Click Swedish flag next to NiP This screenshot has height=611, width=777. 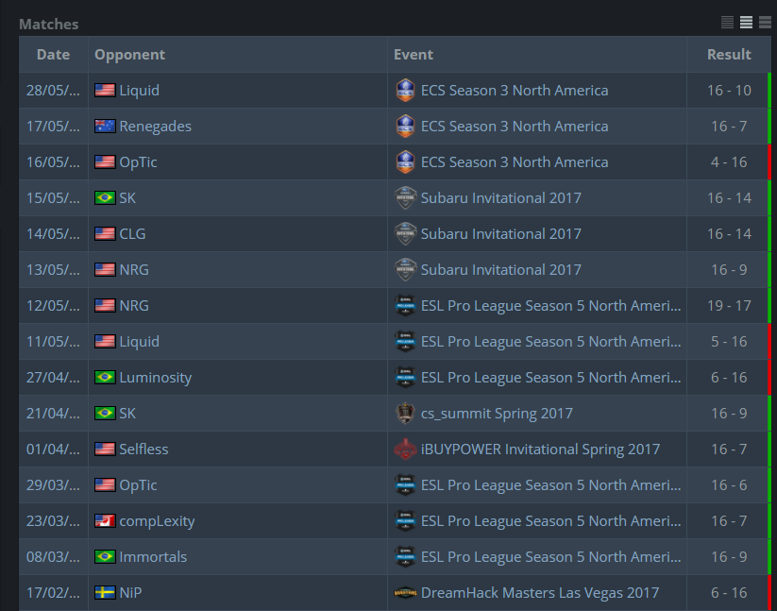coord(105,593)
